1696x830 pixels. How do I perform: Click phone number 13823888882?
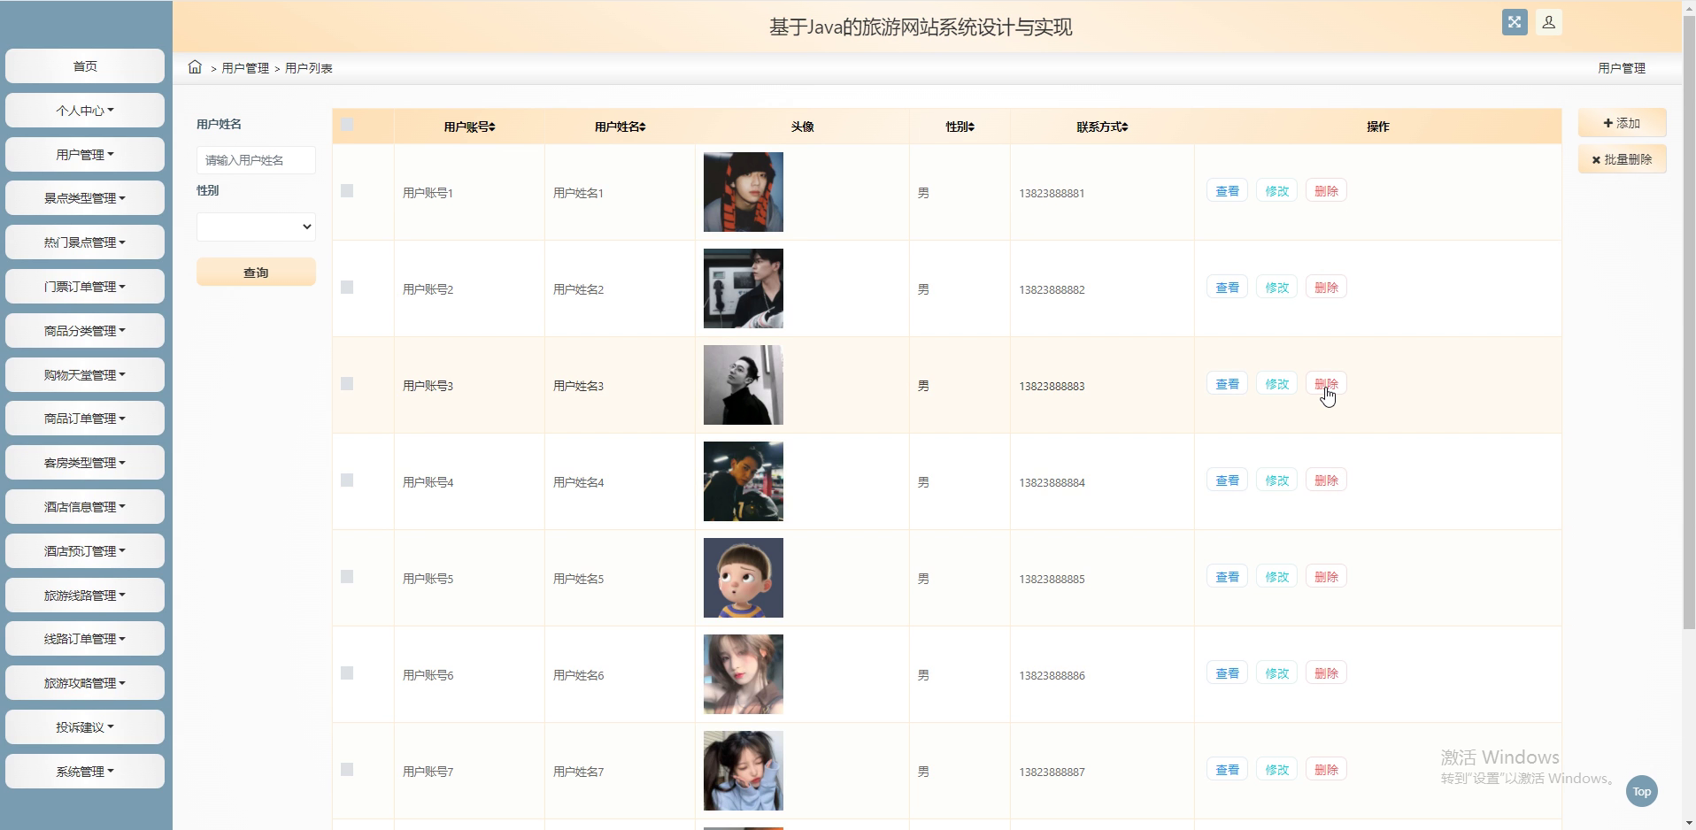tap(1052, 289)
